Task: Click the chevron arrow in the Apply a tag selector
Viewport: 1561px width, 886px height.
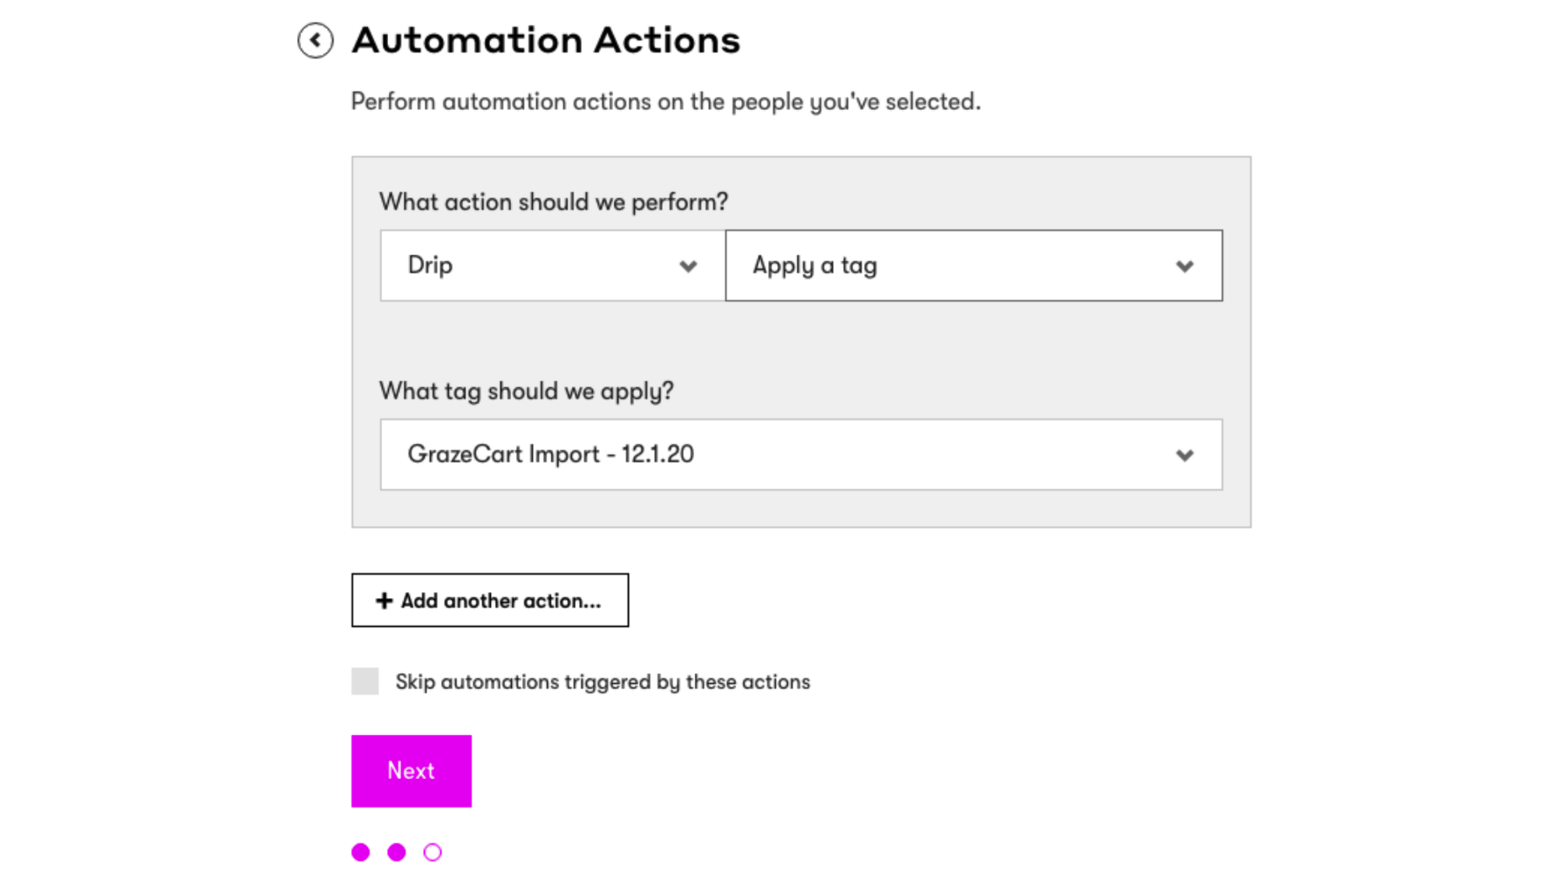Action: pyautogui.click(x=1184, y=266)
